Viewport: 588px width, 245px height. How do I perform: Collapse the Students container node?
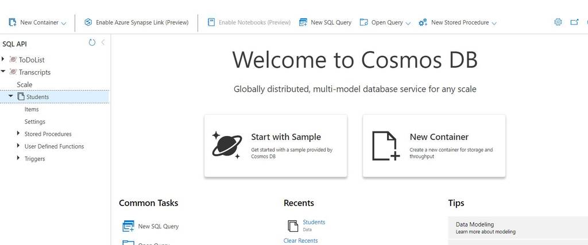pos(10,96)
